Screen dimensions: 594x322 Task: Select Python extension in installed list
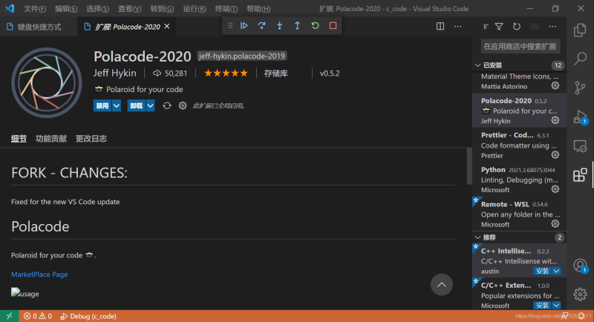pos(519,180)
